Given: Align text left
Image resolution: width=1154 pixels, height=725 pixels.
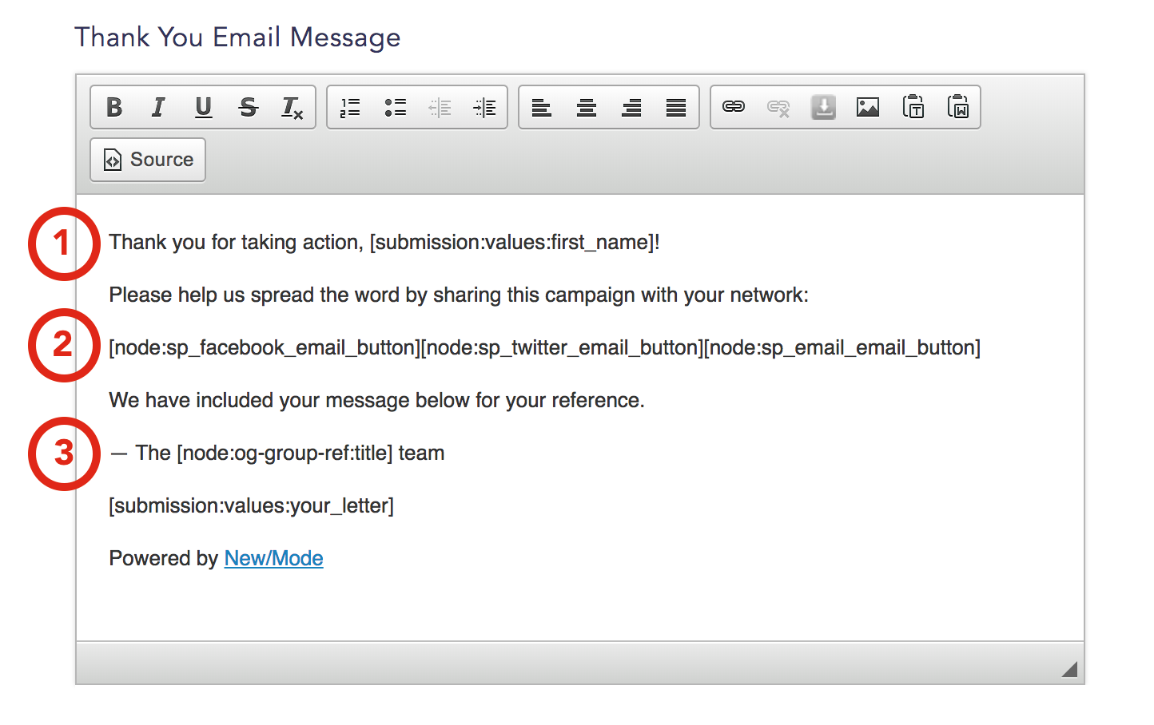Looking at the screenshot, I should (x=542, y=107).
